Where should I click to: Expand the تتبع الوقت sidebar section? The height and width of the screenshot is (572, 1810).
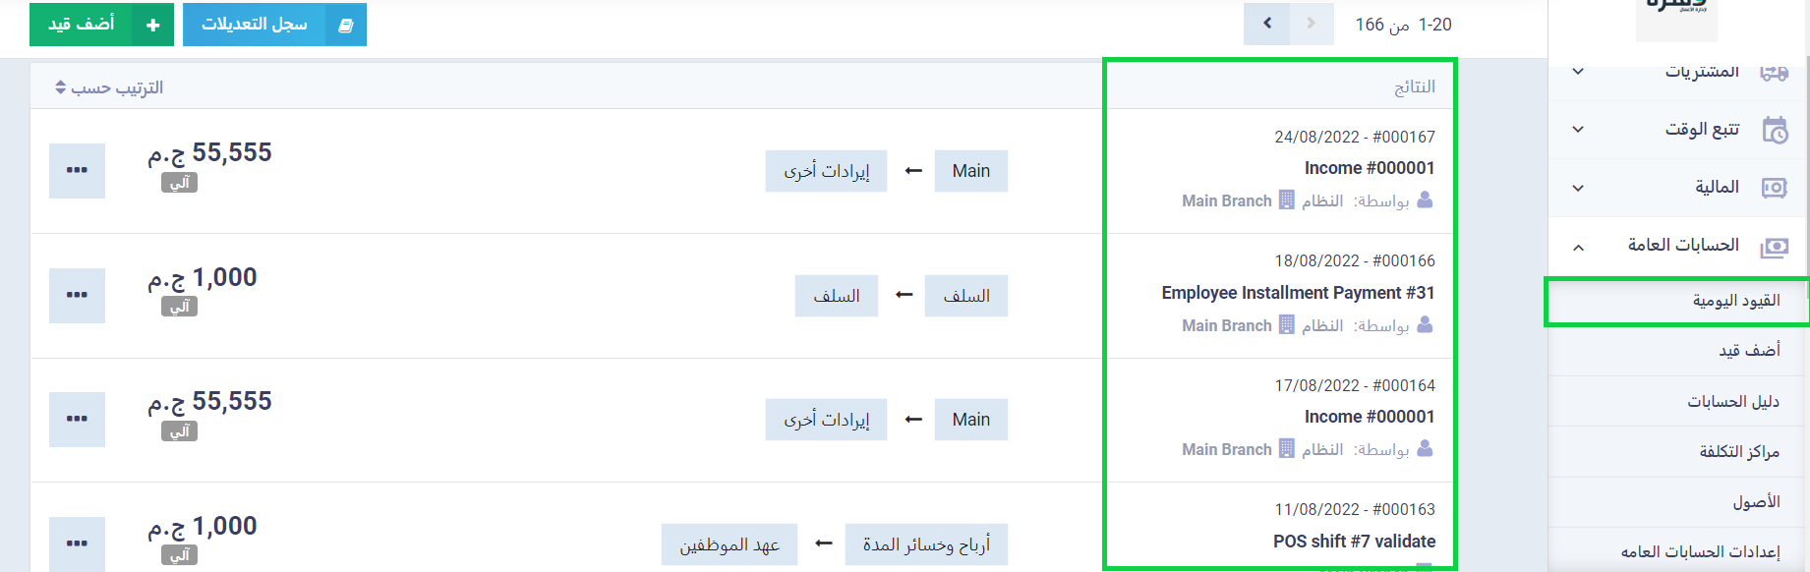click(1678, 130)
